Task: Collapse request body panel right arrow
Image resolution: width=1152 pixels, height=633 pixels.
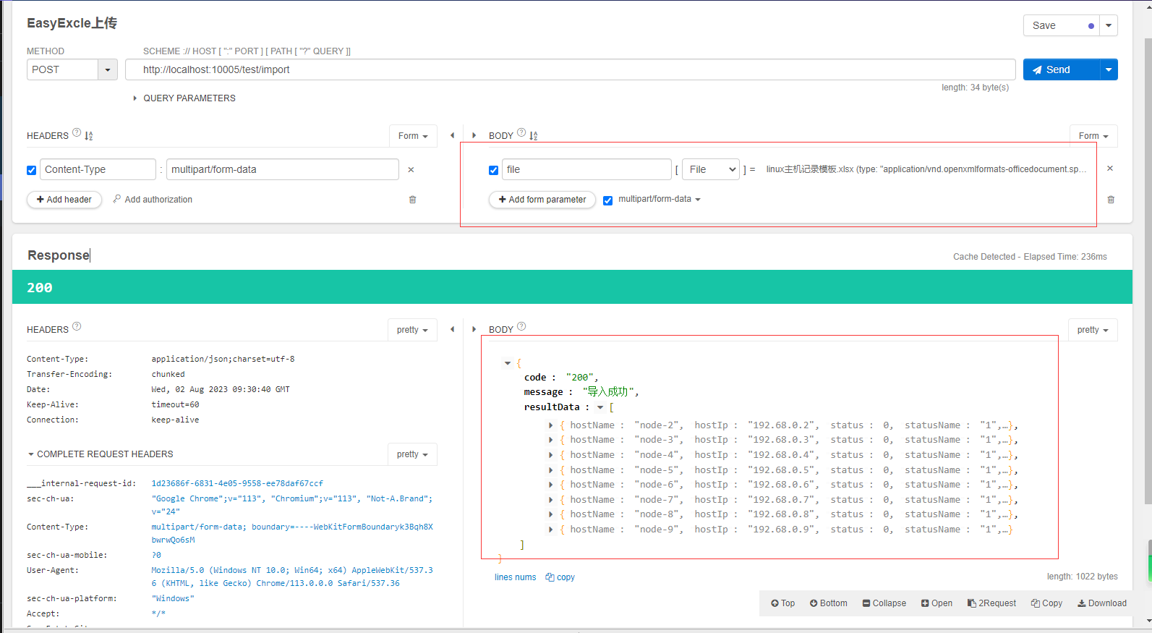Action: click(474, 135)
